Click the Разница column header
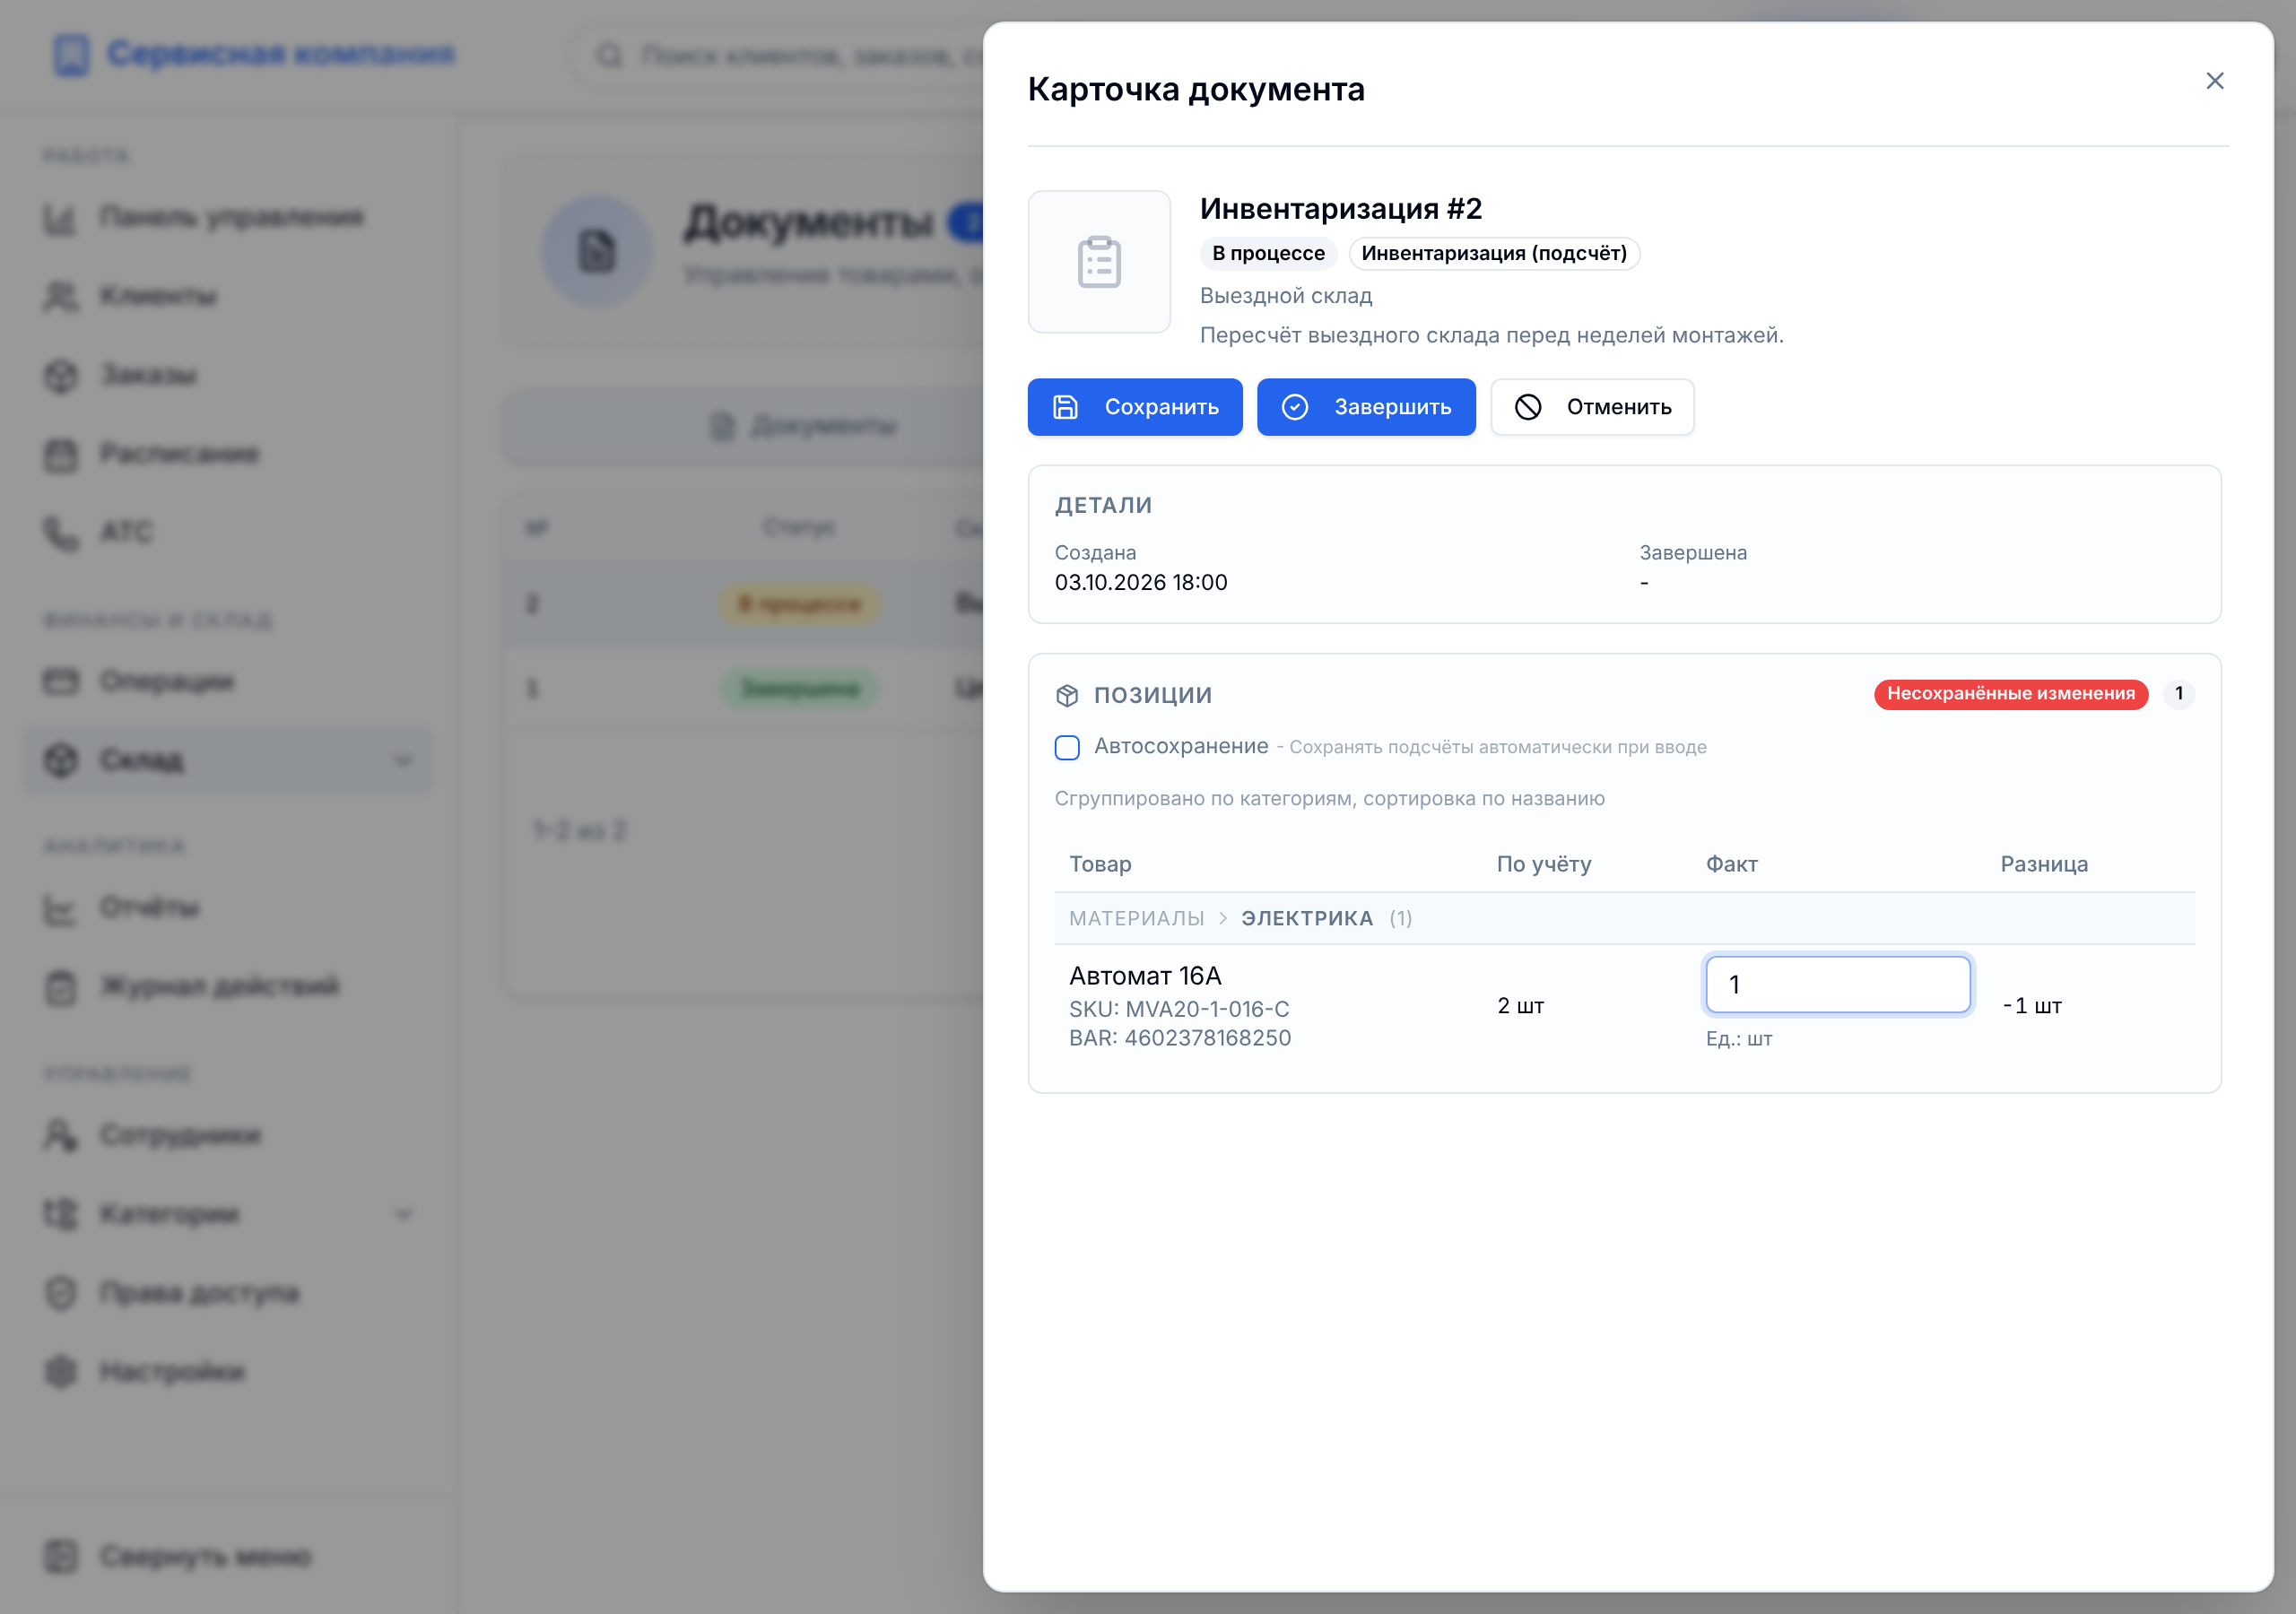This screenshot has width=2296, height=1614. pyautogui.click(x=2044, y=864)
